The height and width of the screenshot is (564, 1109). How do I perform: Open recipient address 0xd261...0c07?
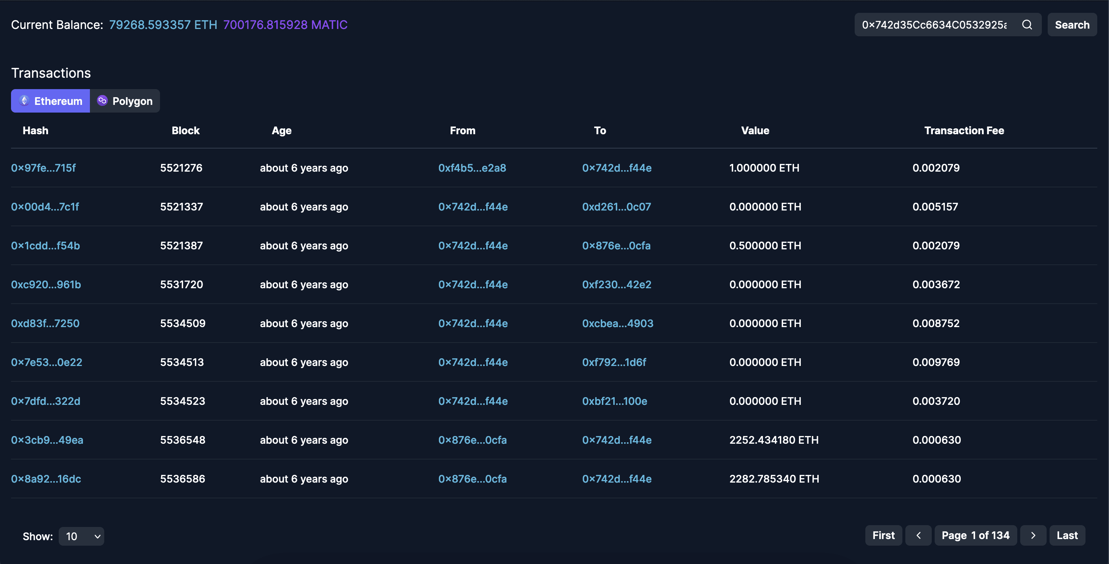616,207
